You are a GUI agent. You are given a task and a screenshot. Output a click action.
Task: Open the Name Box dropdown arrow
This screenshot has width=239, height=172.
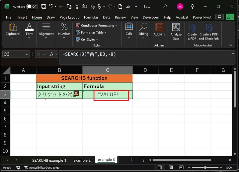26,54
